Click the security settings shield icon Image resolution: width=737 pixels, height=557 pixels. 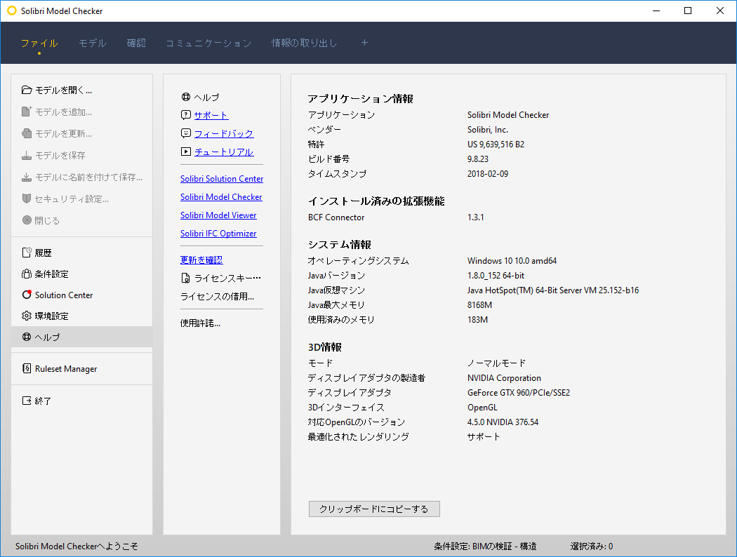tap(27, 199)
